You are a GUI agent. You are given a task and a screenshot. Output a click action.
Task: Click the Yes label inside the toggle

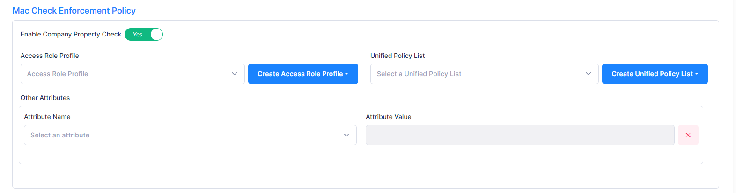click(x=138, y=35)
